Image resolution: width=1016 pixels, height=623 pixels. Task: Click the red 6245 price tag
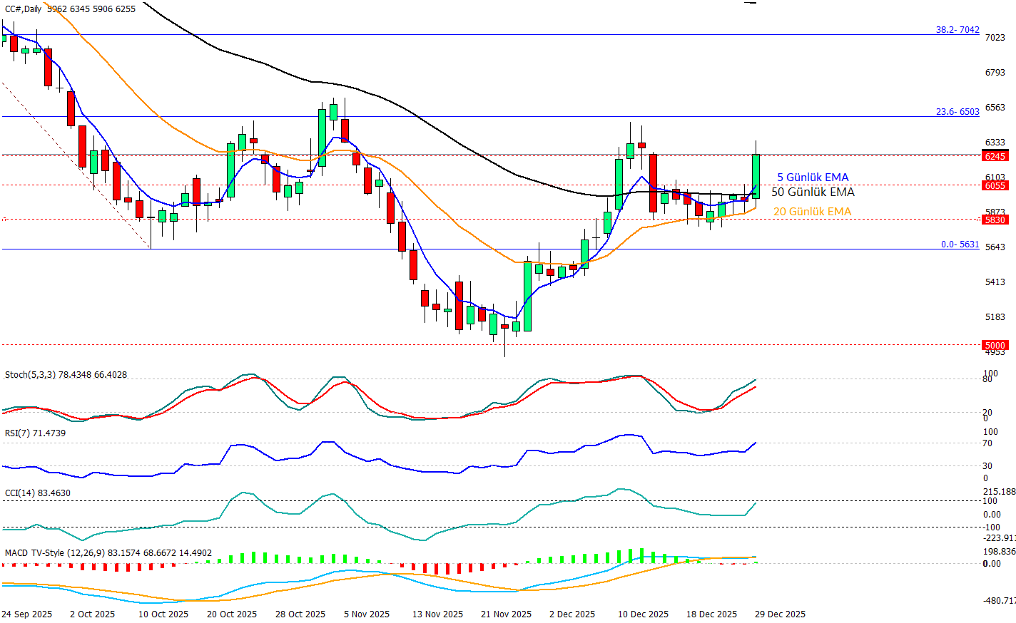point(995,156)
